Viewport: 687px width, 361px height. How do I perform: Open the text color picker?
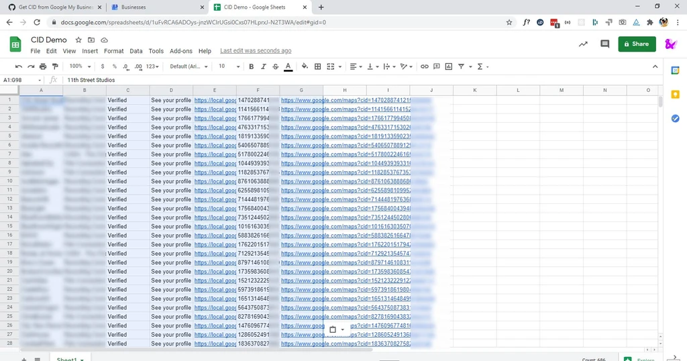click(x=288, y=66)
